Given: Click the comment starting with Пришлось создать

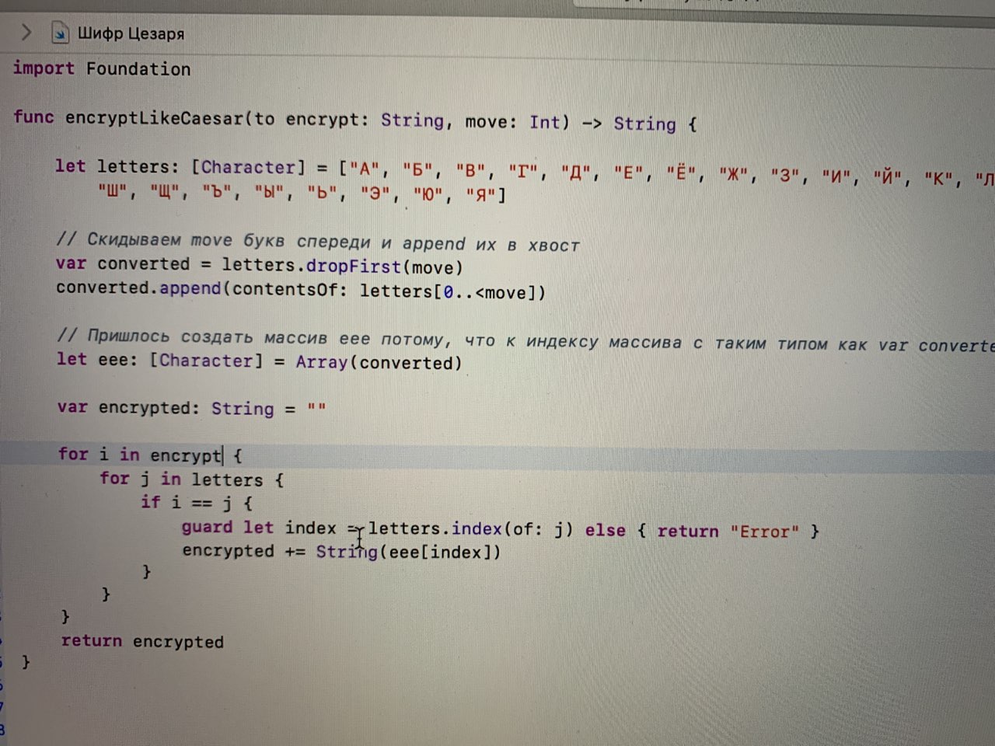Looking at the screenshot, I should click(525, 340).
